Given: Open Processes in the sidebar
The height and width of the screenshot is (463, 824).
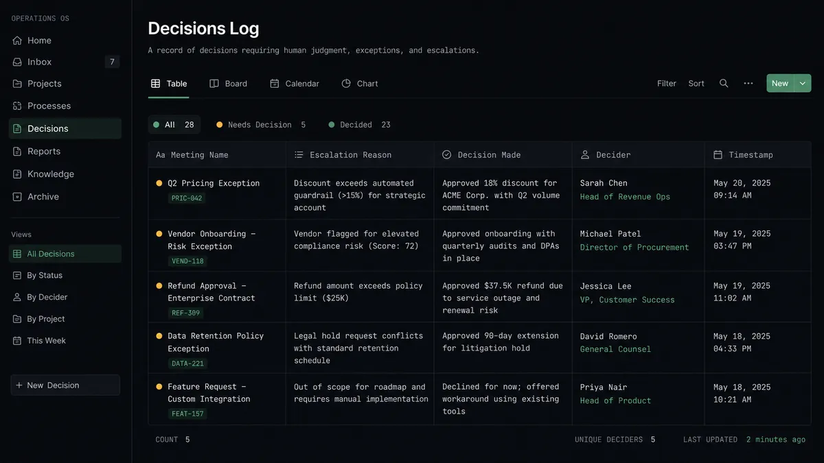Looking at the screenshot, I should tap(66, 106).
